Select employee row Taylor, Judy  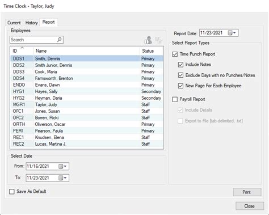click(87, 104)
